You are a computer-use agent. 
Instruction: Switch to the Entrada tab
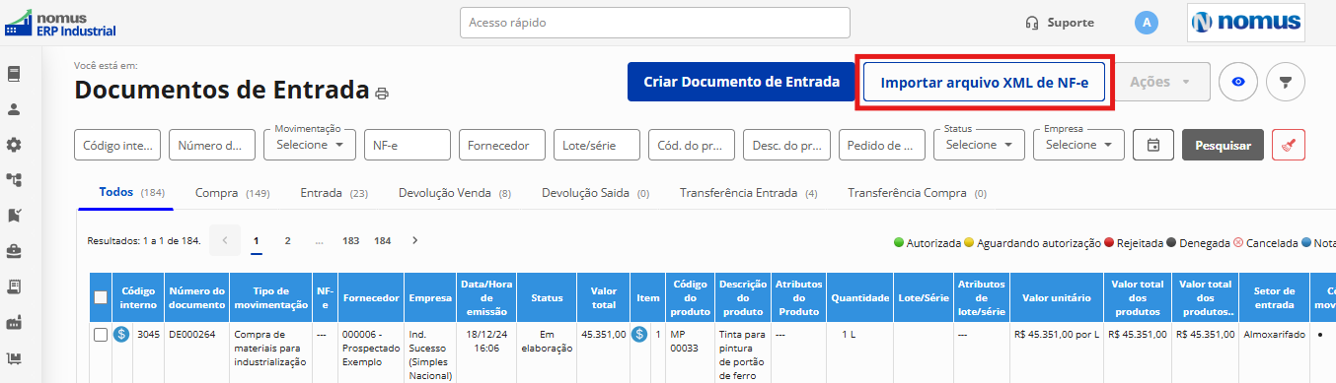click(x=334, y=193)
